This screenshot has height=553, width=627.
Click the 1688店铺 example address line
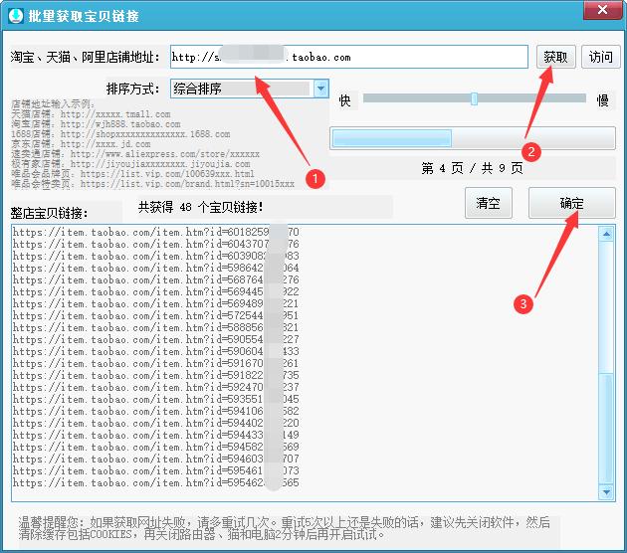[120, 134]
